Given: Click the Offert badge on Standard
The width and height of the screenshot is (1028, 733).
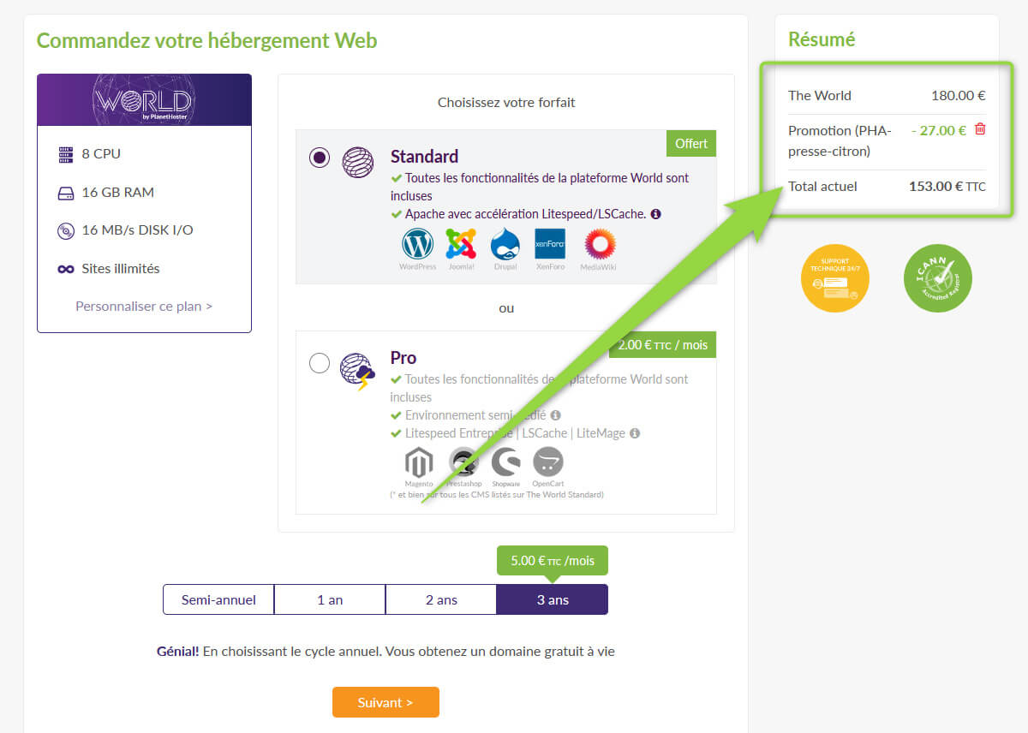Looking at the screenshot, I should click(x=690, y=143).
